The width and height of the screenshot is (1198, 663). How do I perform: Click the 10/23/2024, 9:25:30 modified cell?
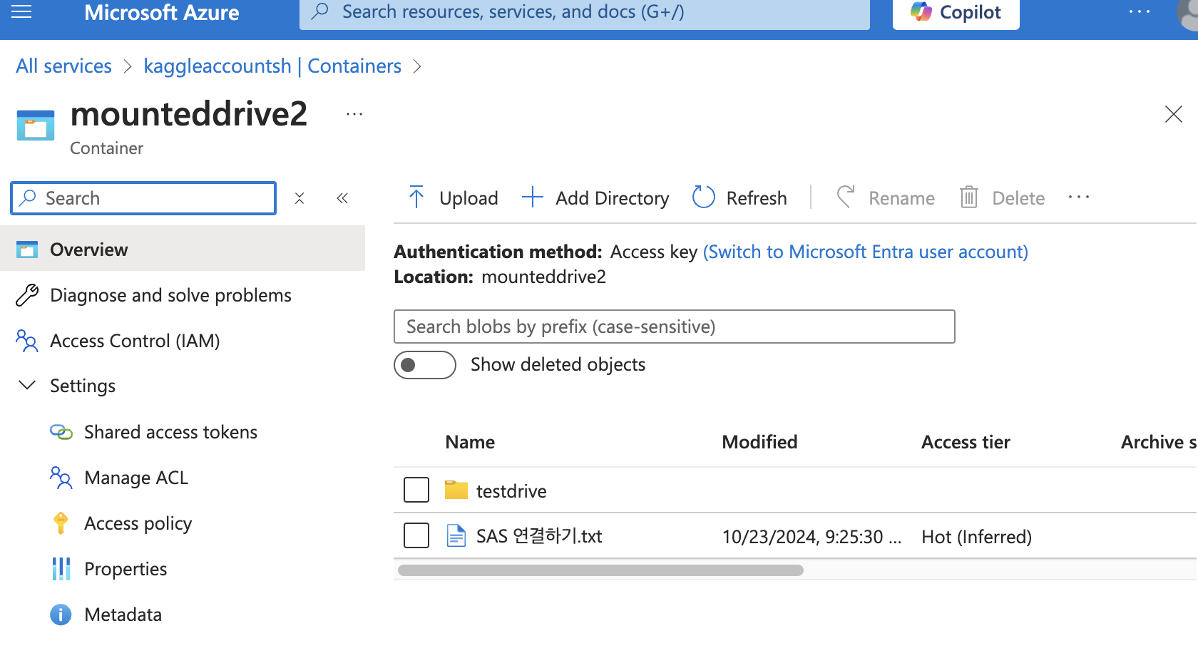point(812,537)
